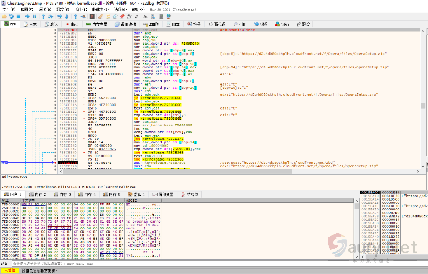Click the Open file folder icon
Screen dimensions: 428x274
coord(4,16)
